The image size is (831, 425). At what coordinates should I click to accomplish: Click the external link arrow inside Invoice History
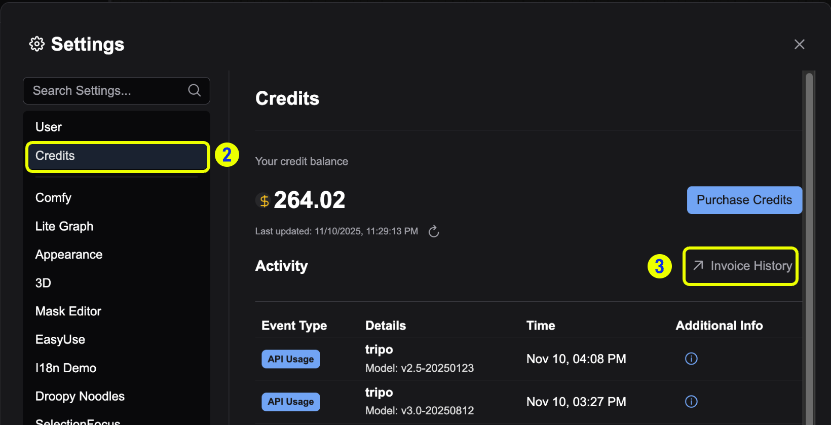(698, 266)
